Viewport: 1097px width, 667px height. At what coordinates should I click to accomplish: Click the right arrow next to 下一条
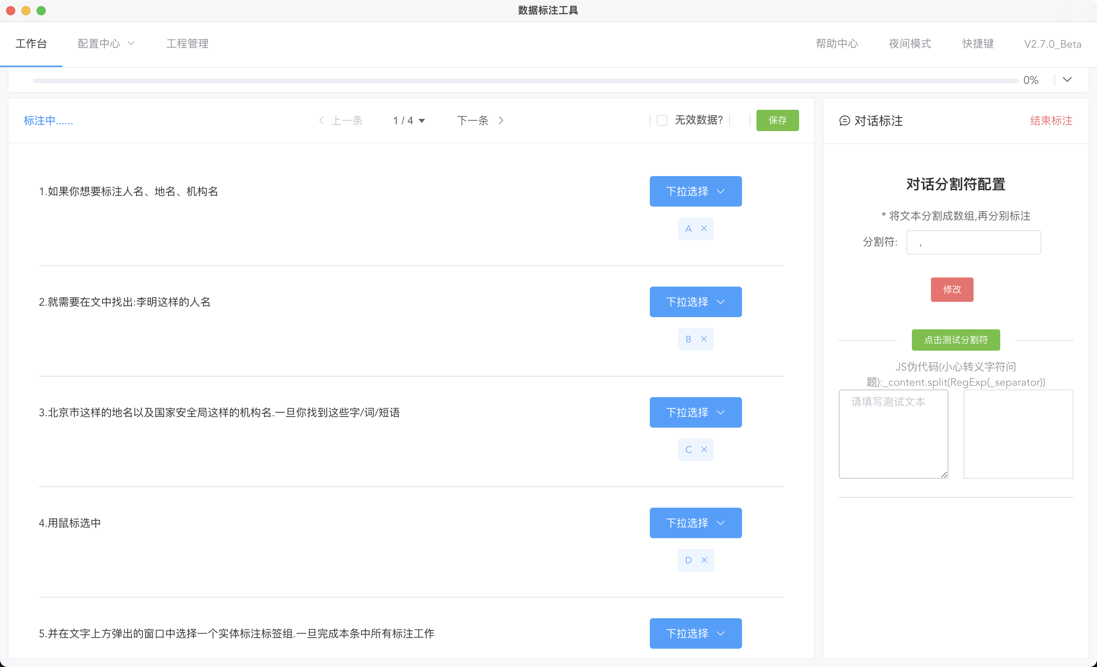[501, 120]
